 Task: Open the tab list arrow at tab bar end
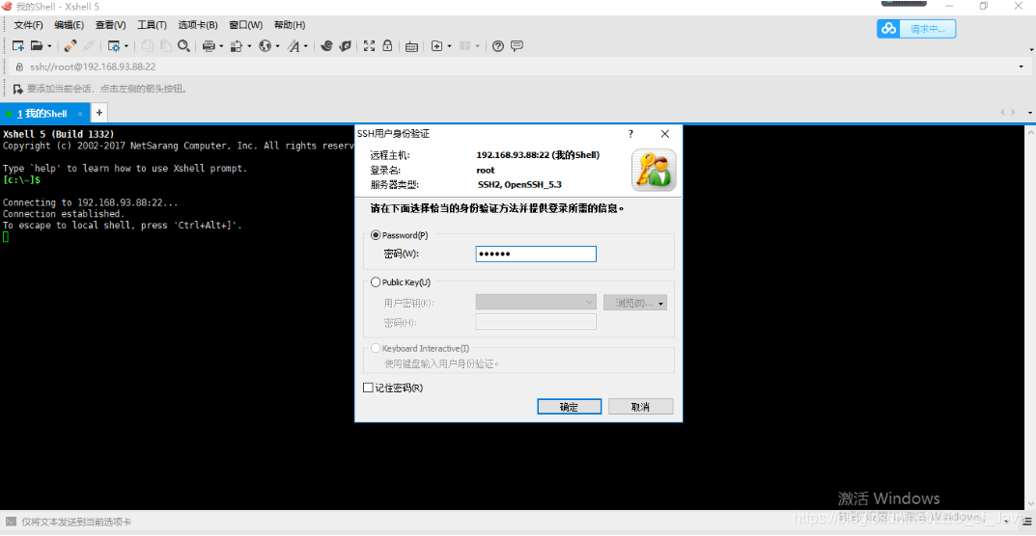tap(1031, 113)
